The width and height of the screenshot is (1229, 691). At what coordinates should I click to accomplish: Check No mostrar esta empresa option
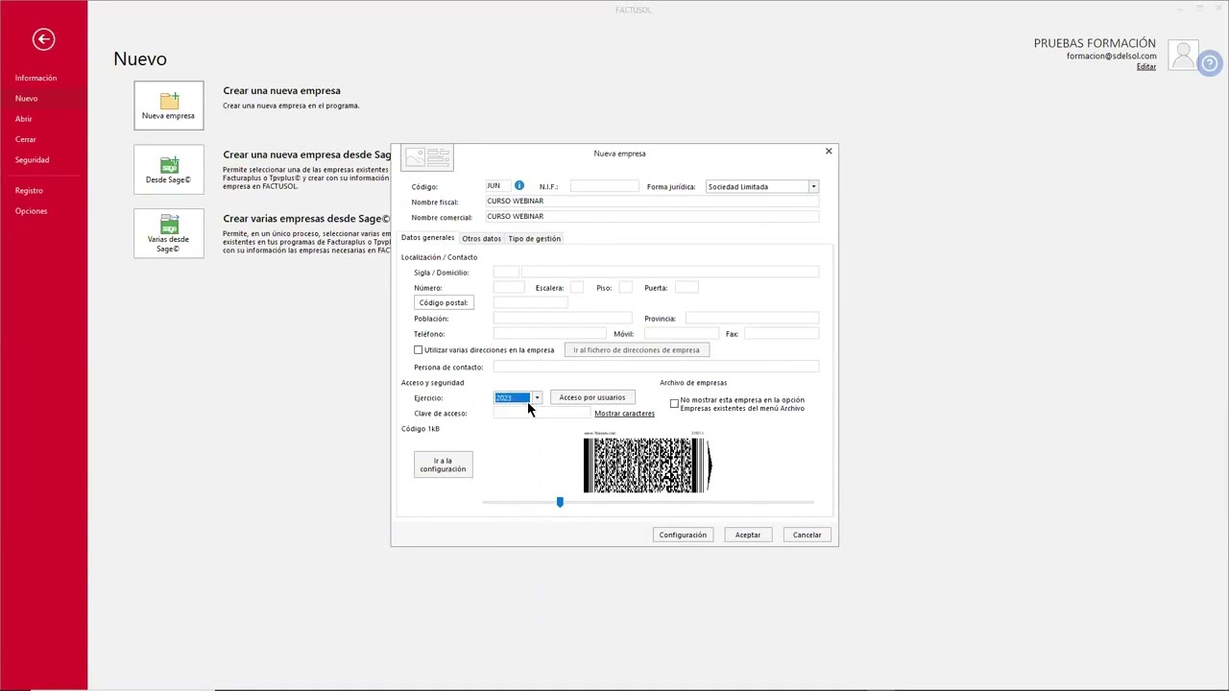pyautogui.click(x=674, y=403)
